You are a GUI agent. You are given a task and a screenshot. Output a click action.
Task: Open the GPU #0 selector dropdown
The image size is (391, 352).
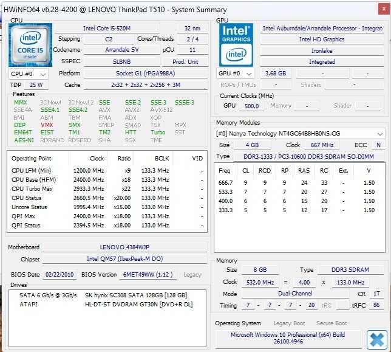(235, 74)
